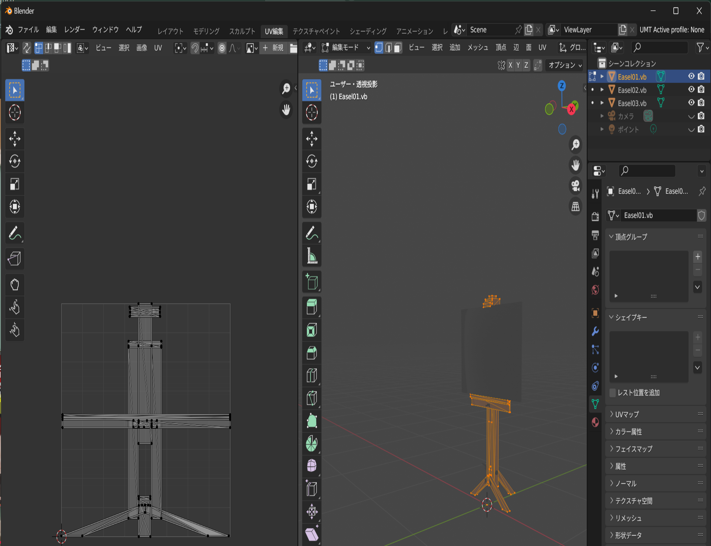711x546 pixels.
Task: Select the Edge Slide tool
Action: [312, 489]
